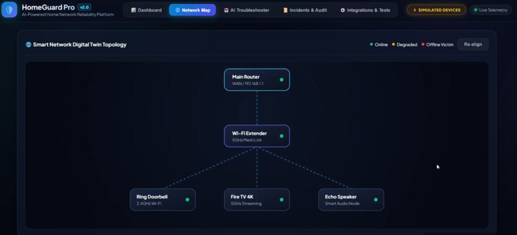Click the globe icon beside Topology title

pyautogui.click(x=28, y=44)
